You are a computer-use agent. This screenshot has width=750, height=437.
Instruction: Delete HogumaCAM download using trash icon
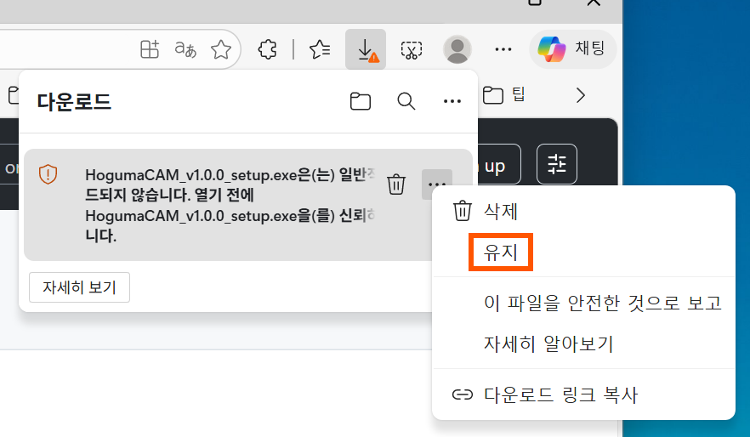(396, 184)
